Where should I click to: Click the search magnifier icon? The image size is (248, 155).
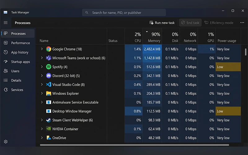87,12
